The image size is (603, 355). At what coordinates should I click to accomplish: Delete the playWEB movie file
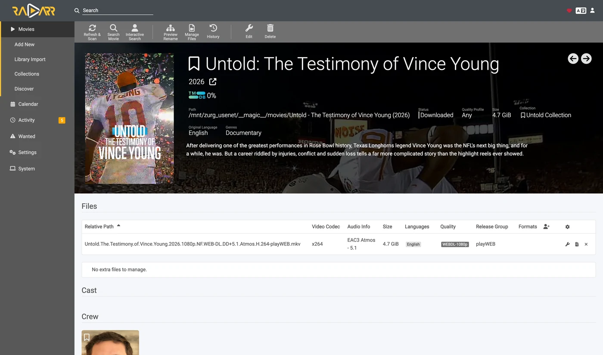[586, 244]
